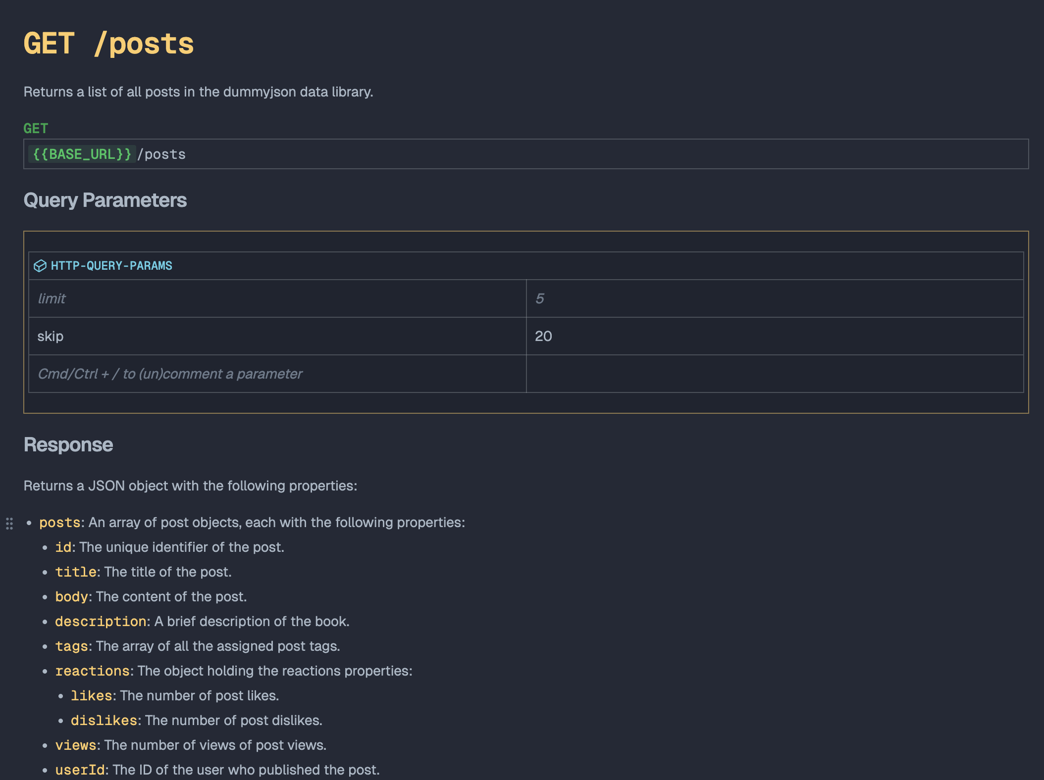Click the userId property code term

pos(80,770)
